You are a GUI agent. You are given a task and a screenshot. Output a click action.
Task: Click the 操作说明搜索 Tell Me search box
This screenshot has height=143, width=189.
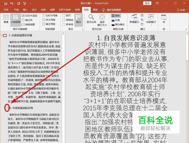[x=114, y=10]
